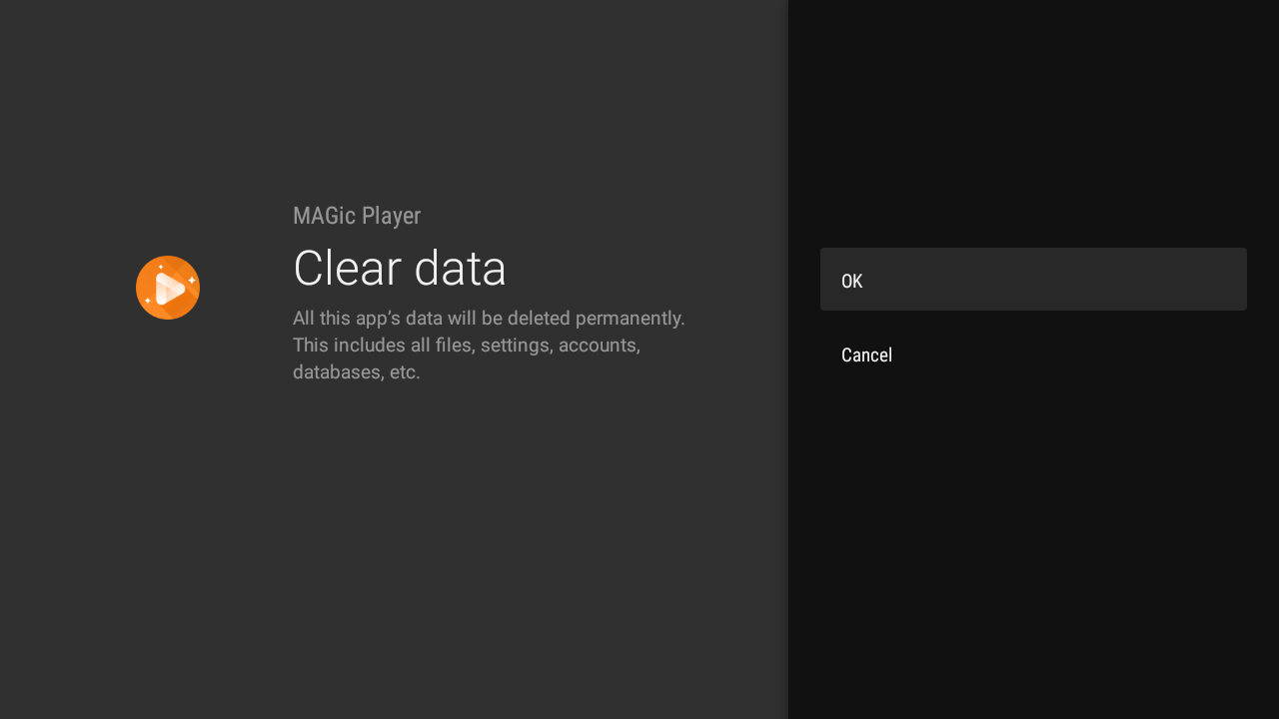This screenshot has width=1279, height=719.
Task: Confirm clearing data with OK
Action: [1033, 280]
